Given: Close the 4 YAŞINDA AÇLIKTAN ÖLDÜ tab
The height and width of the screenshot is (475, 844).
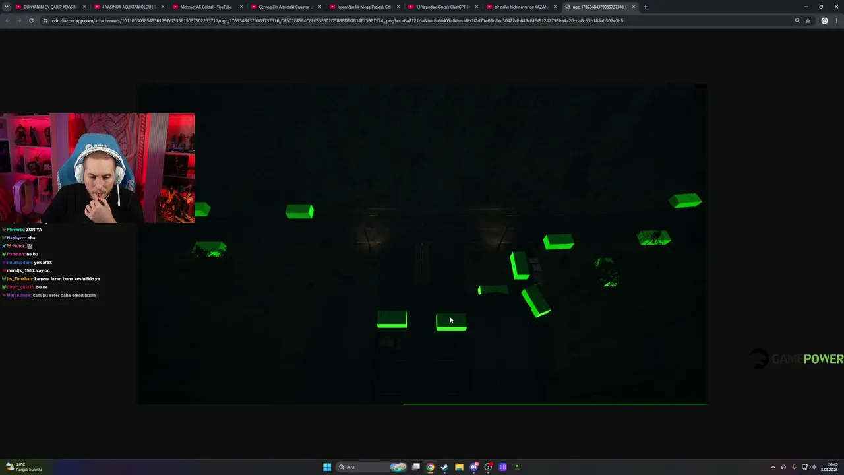Looking at the screenshot, I should click(162, 7).
